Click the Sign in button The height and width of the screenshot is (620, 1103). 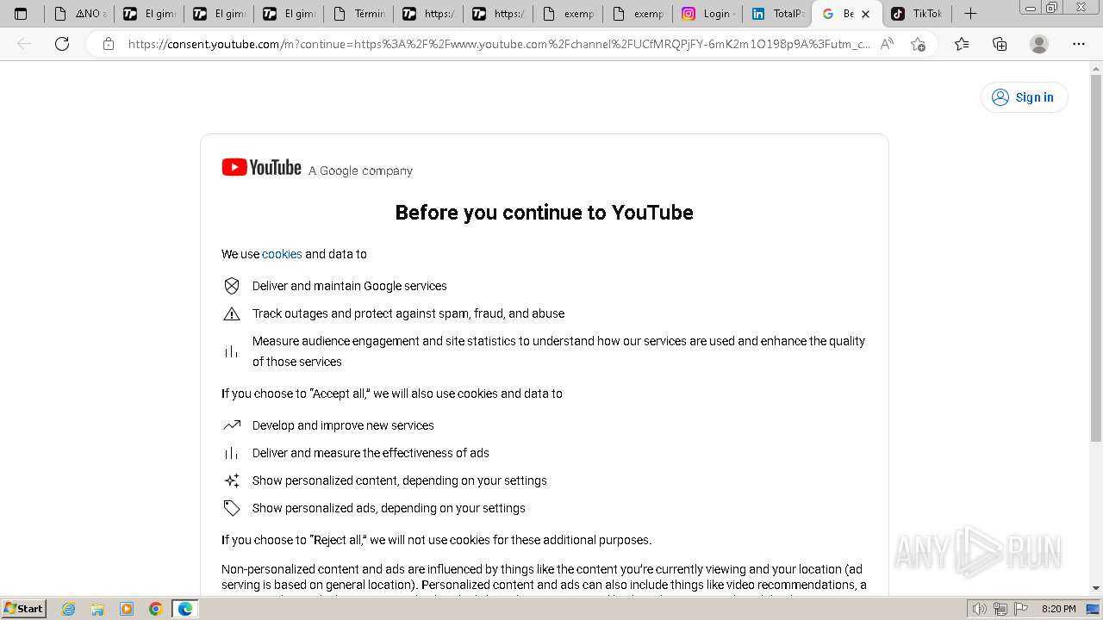(x=1024, y=97)
